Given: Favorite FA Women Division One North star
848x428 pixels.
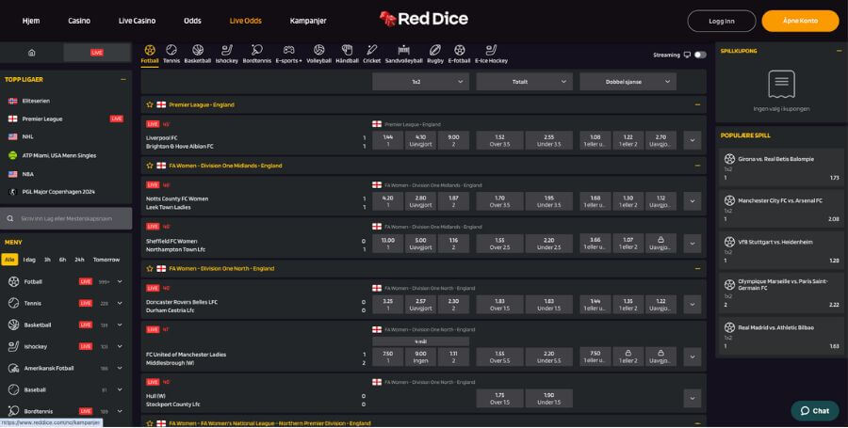Looking at the screenshot, I should point(150,268).
